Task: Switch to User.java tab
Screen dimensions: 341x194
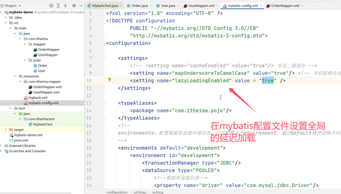Action: (x=168, y=6)
